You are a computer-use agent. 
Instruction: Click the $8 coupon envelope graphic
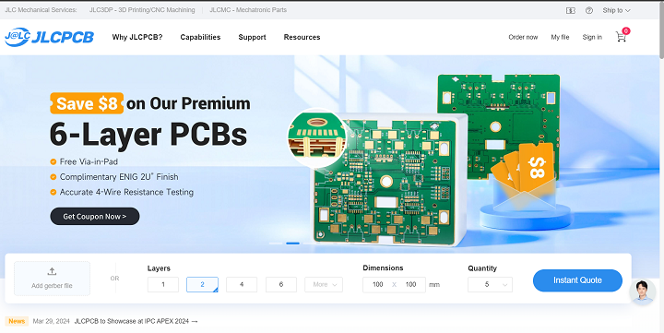[x=525, y=178]
